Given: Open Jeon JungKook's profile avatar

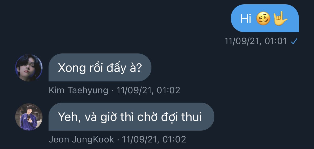Looking at the screenshot, I should tap(29, 117).
